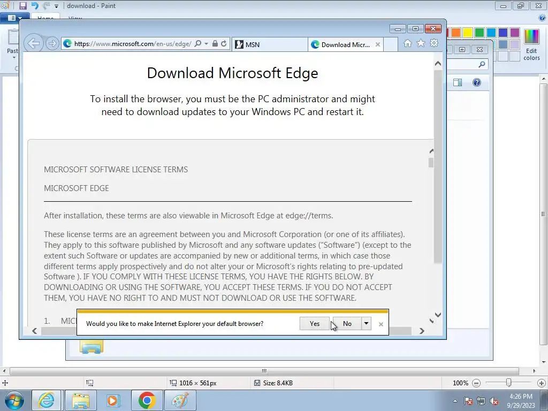548x411 pixels.
Task: Click the horizontal scroll left arrow in browser
Action: (x=34, y=331)
